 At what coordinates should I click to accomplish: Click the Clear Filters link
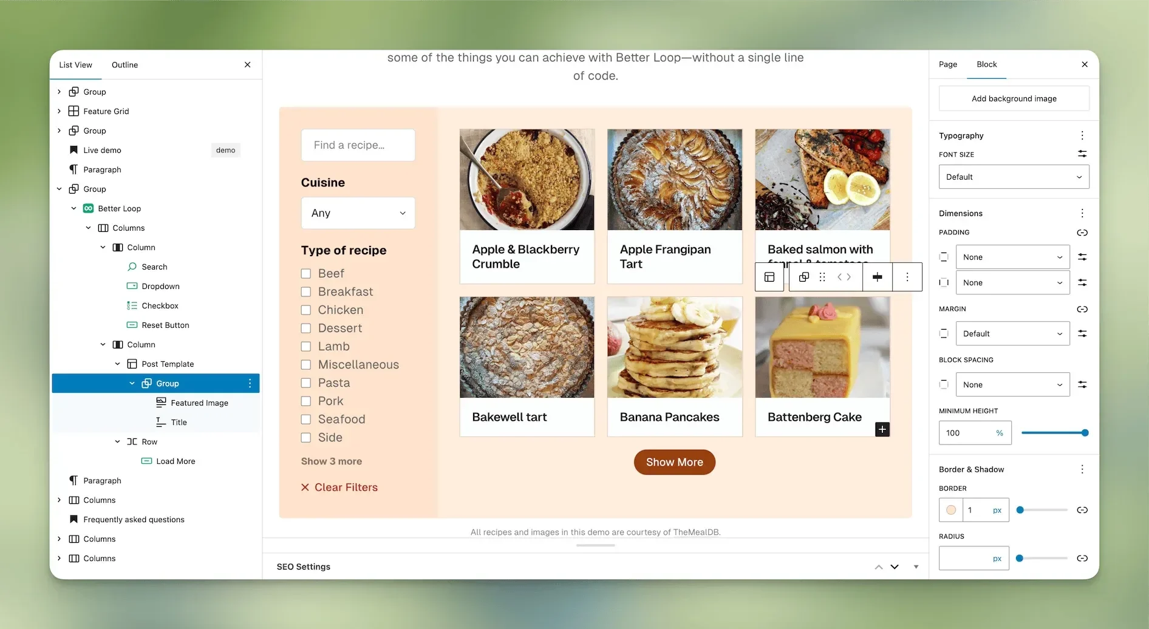tap(339, 488)
